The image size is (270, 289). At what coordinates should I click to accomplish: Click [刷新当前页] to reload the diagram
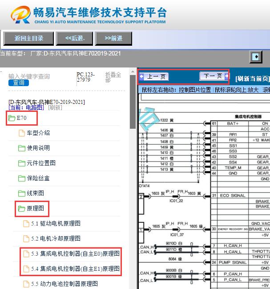tap(253, 79)
